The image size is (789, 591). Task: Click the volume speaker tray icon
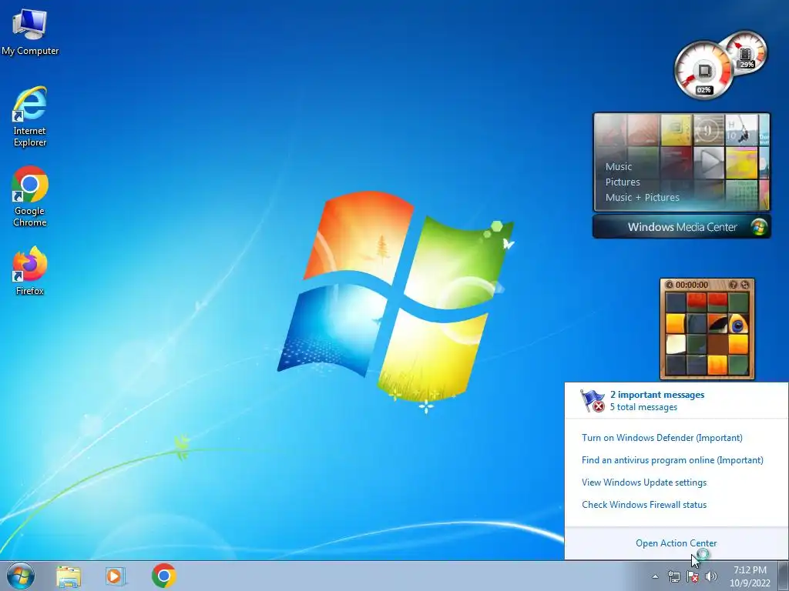tap(711, 576)
